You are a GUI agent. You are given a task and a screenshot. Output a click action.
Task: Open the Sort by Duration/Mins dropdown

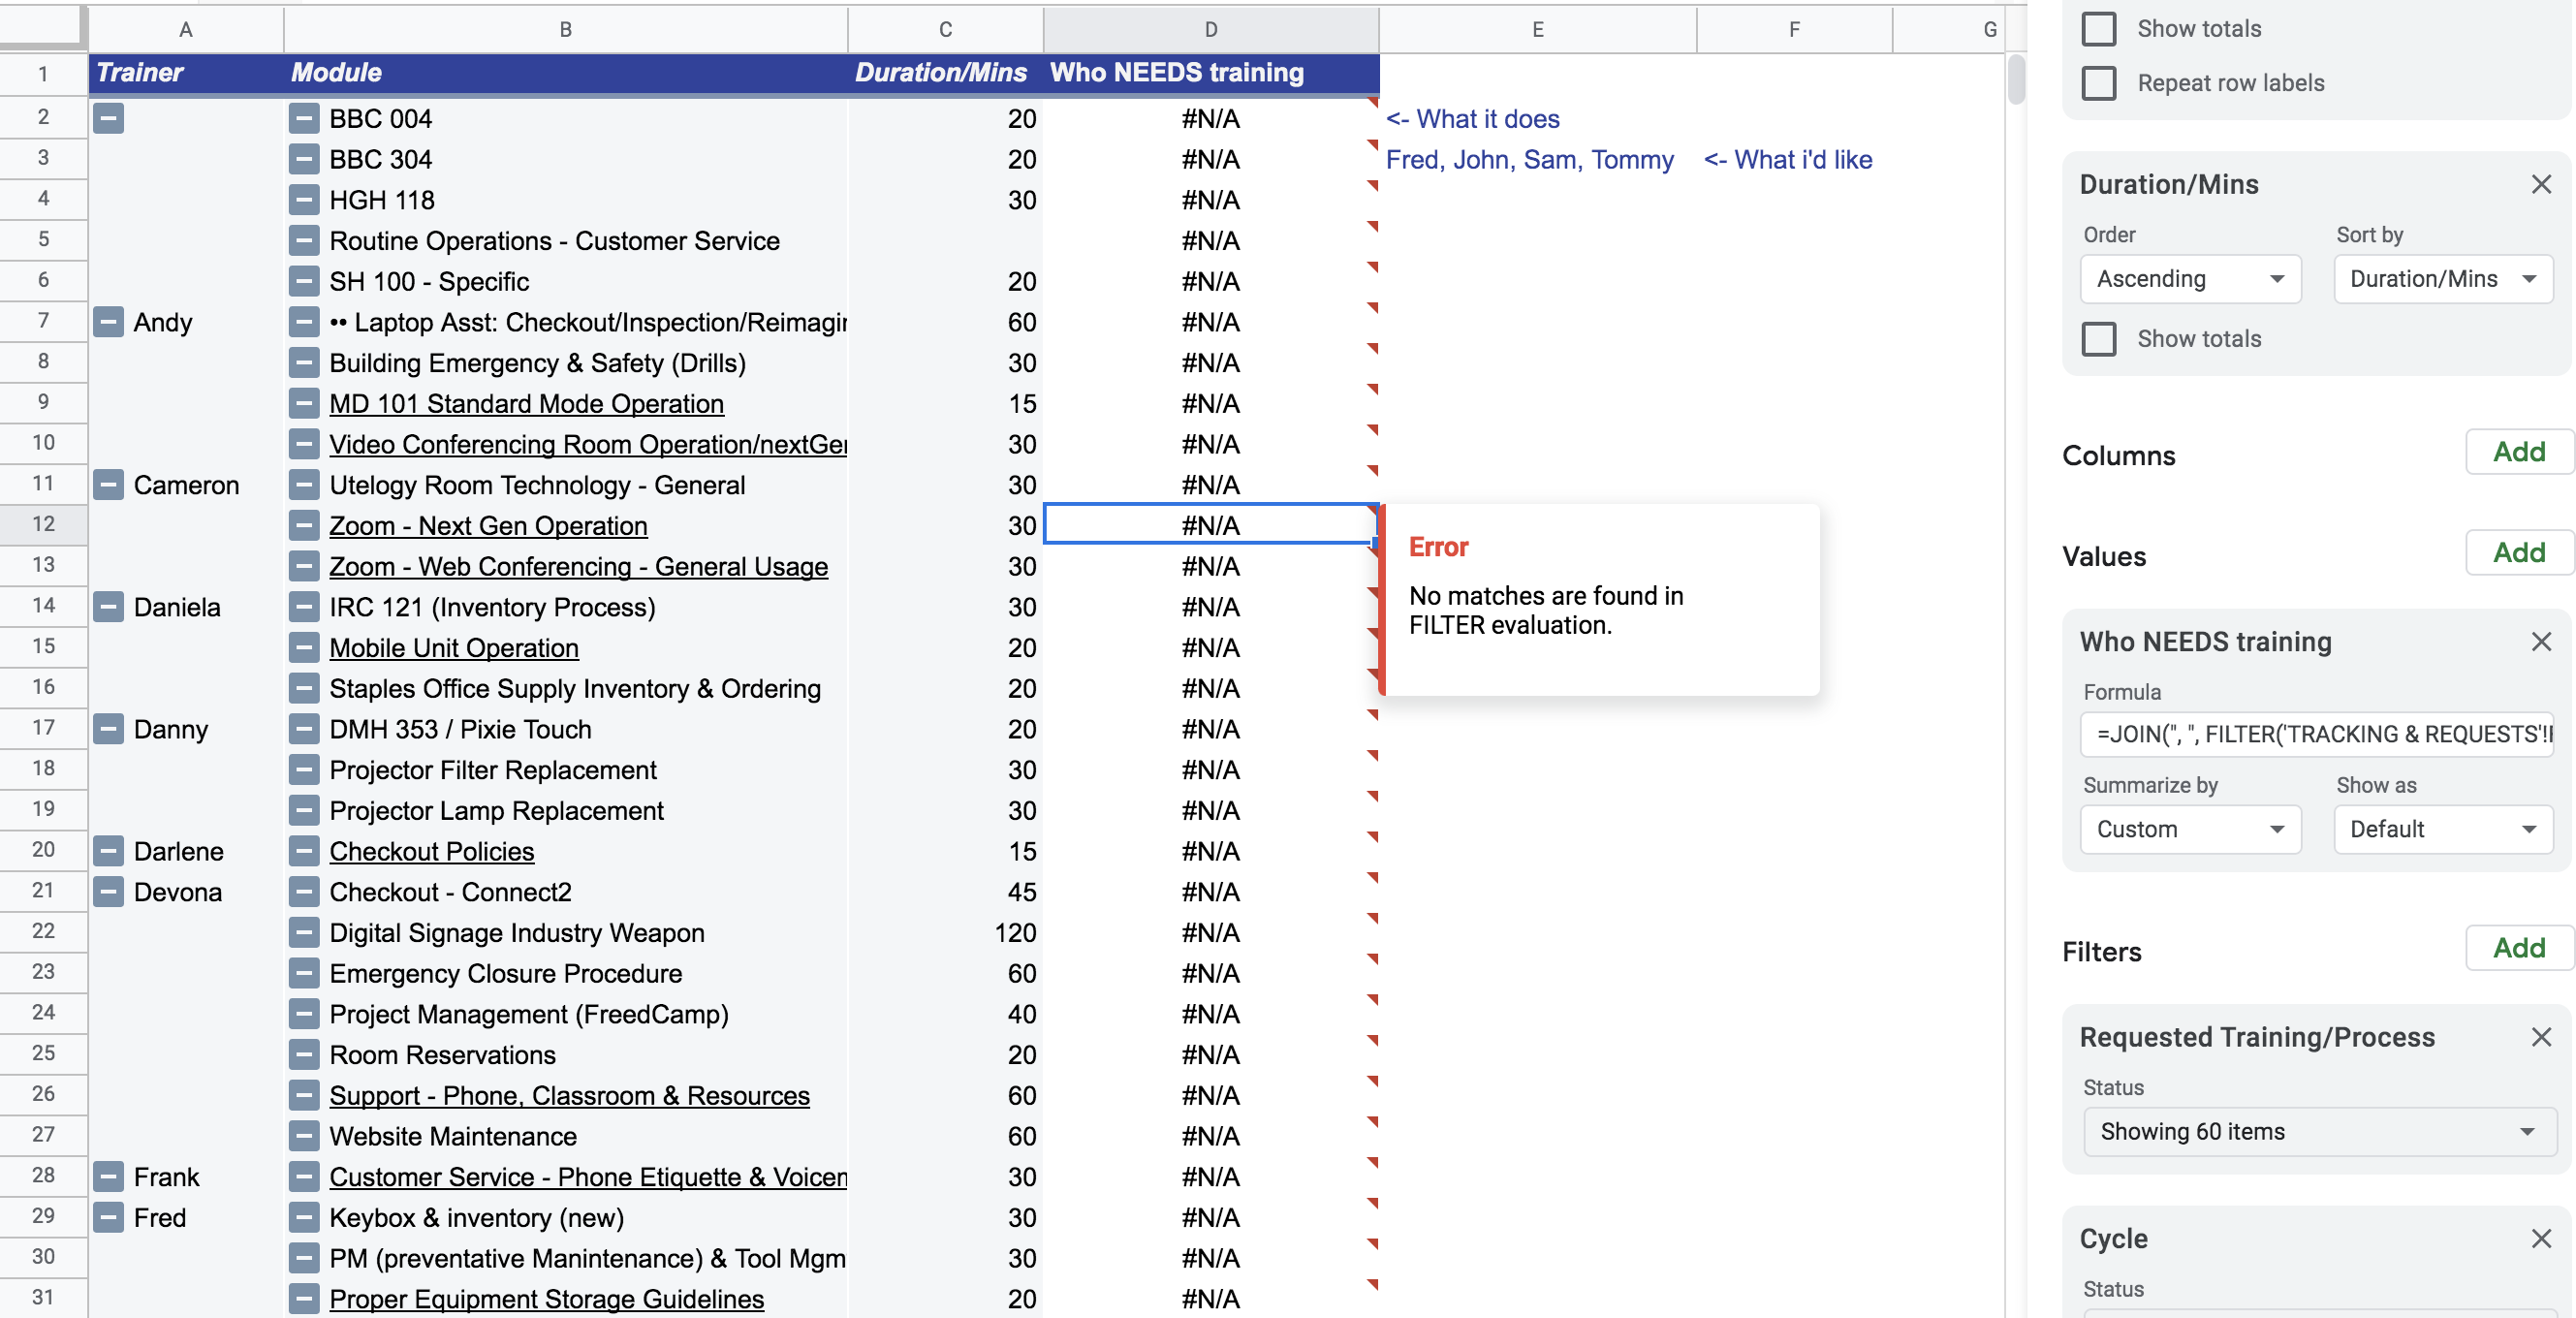click(2443, 279)
